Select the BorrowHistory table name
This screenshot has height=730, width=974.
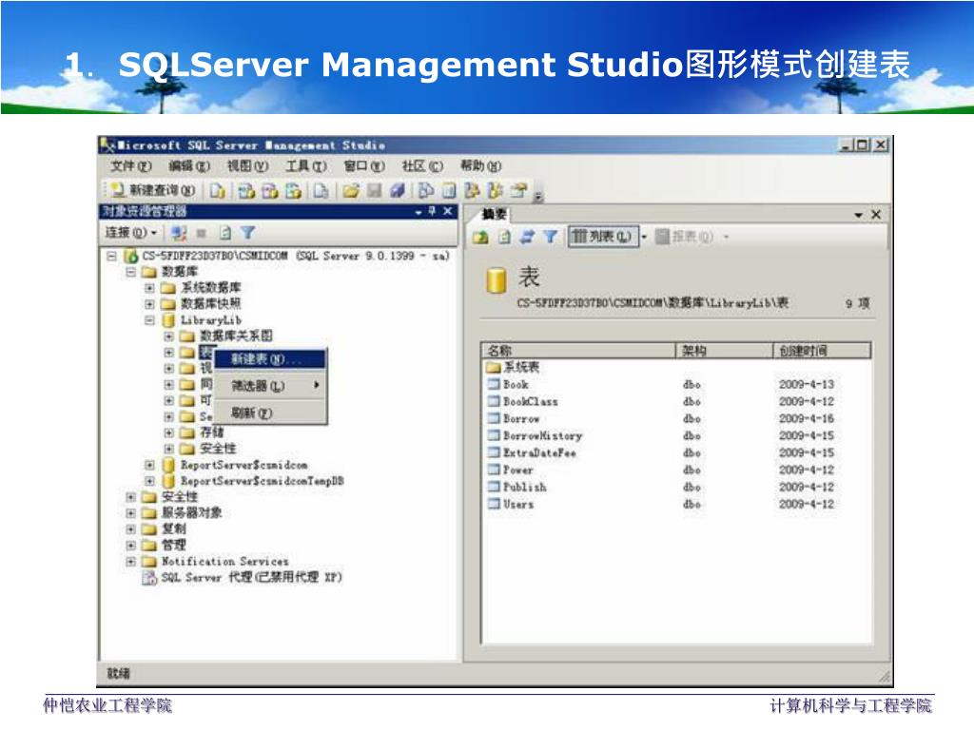coord(542,435)
